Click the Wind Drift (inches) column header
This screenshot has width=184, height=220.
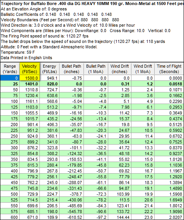point(119,69)
